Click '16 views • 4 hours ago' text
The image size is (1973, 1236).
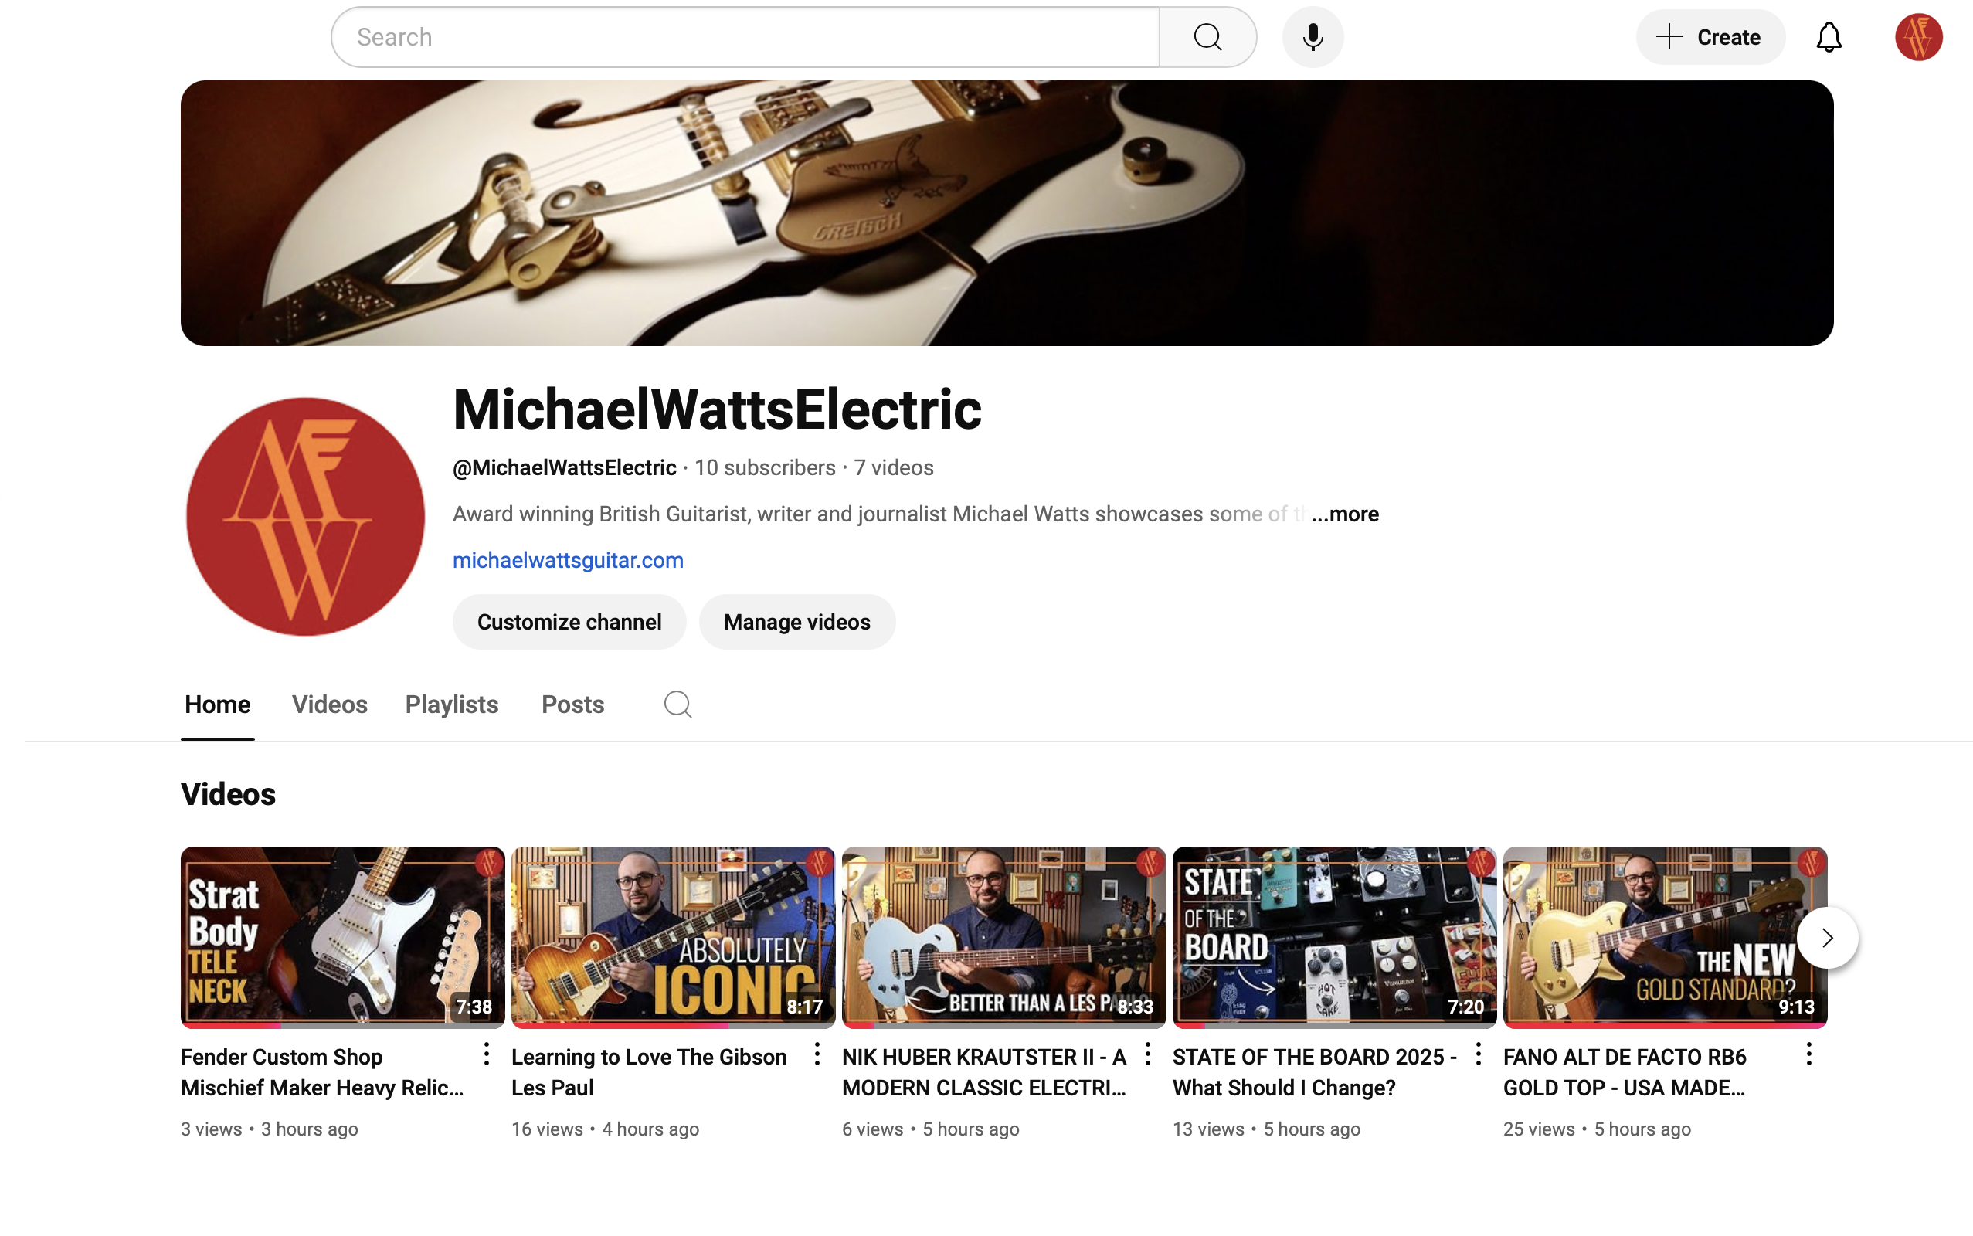[605, 1129]
